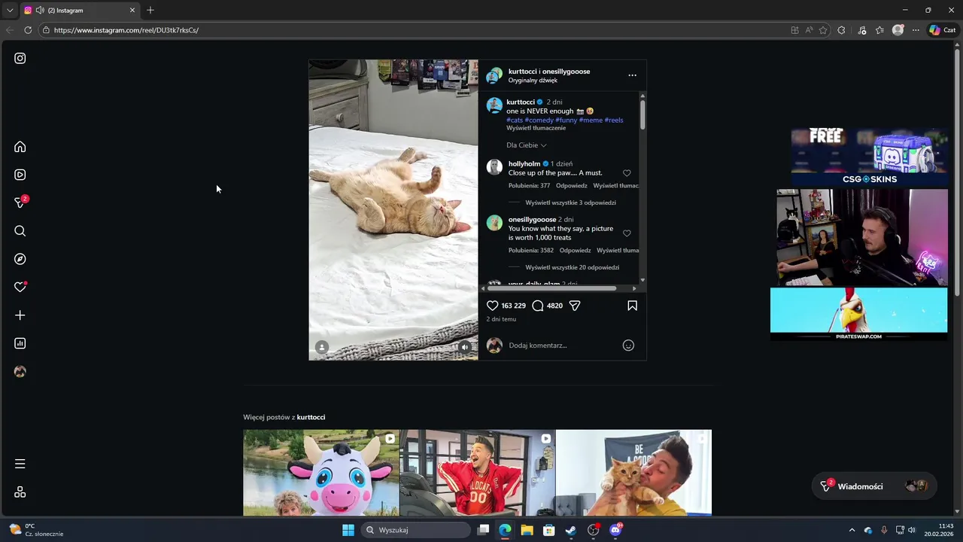
Task: Share reel with paper plane icon
Action: point(575,306)
